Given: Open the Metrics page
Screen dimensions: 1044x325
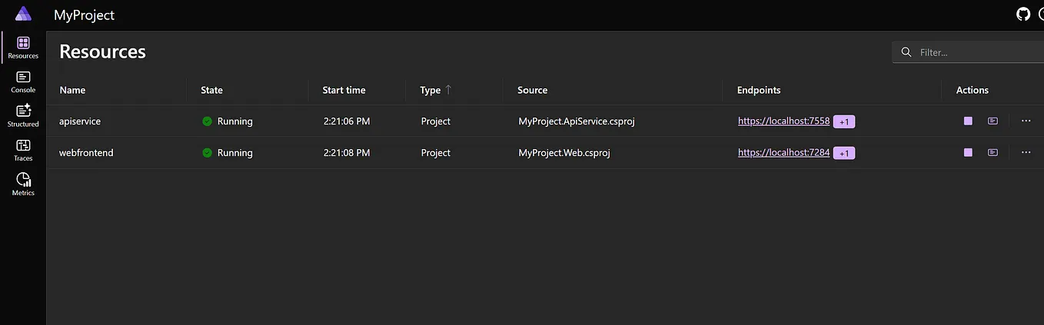Looking at the screenshot, I should [x=23, y=184].
